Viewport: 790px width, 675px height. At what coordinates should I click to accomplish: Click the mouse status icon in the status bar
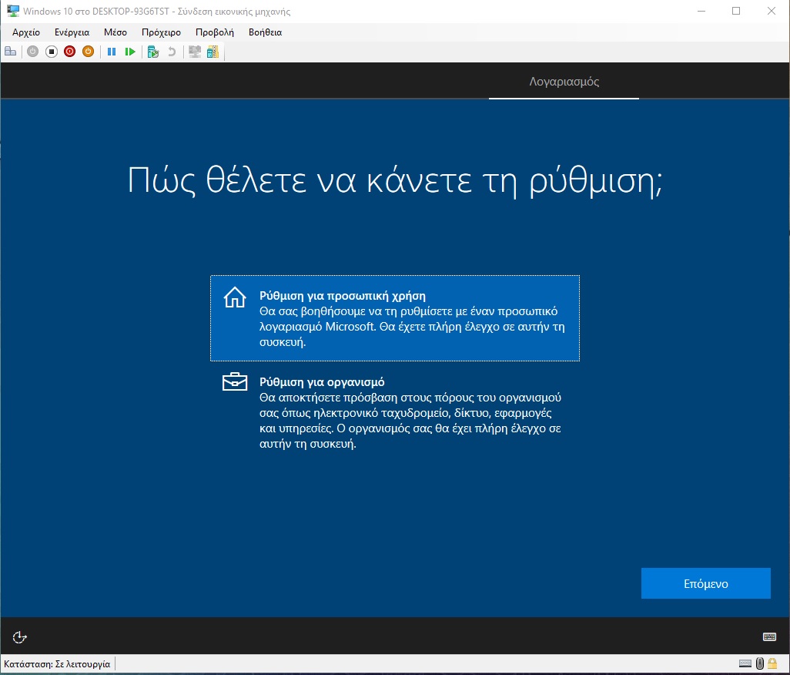(760, 663)
